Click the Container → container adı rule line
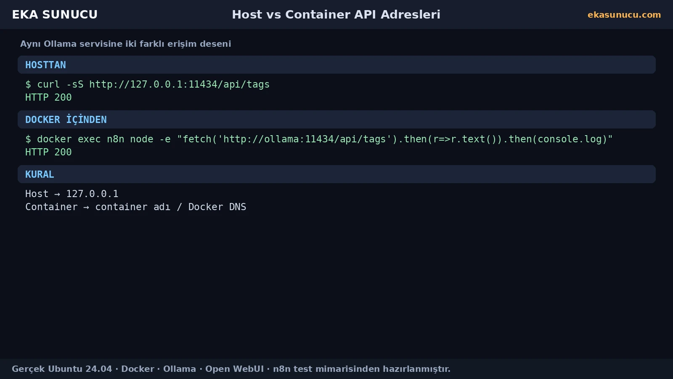Image resolution: width=673 pixels, height=379 pixels. pos(136,207)
